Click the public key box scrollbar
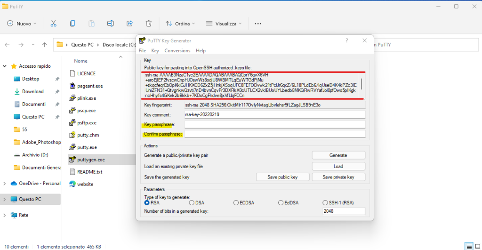 361,85
